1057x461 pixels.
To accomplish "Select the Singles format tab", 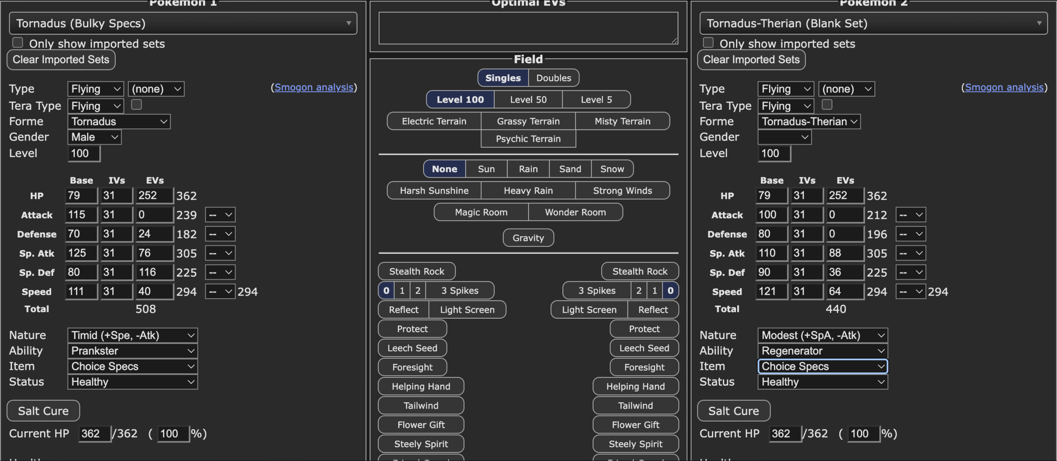I will point(503,78).
